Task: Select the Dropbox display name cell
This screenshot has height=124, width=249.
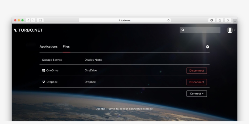Action: click(90, 82)
